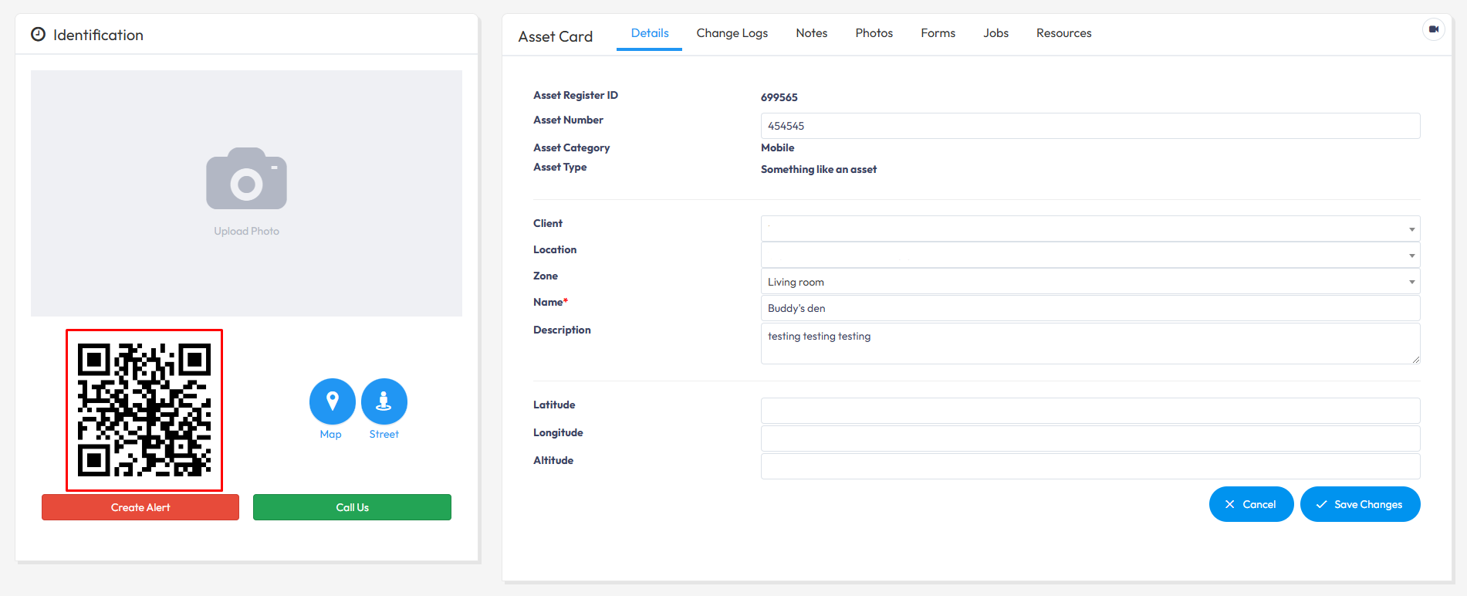Open the Notes tab

point(812,33)
